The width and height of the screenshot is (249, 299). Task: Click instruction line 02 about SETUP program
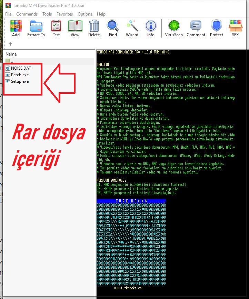[x=137, y=189]
